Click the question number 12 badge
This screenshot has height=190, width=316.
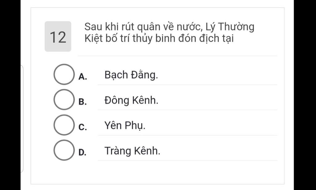coord(58,36)
